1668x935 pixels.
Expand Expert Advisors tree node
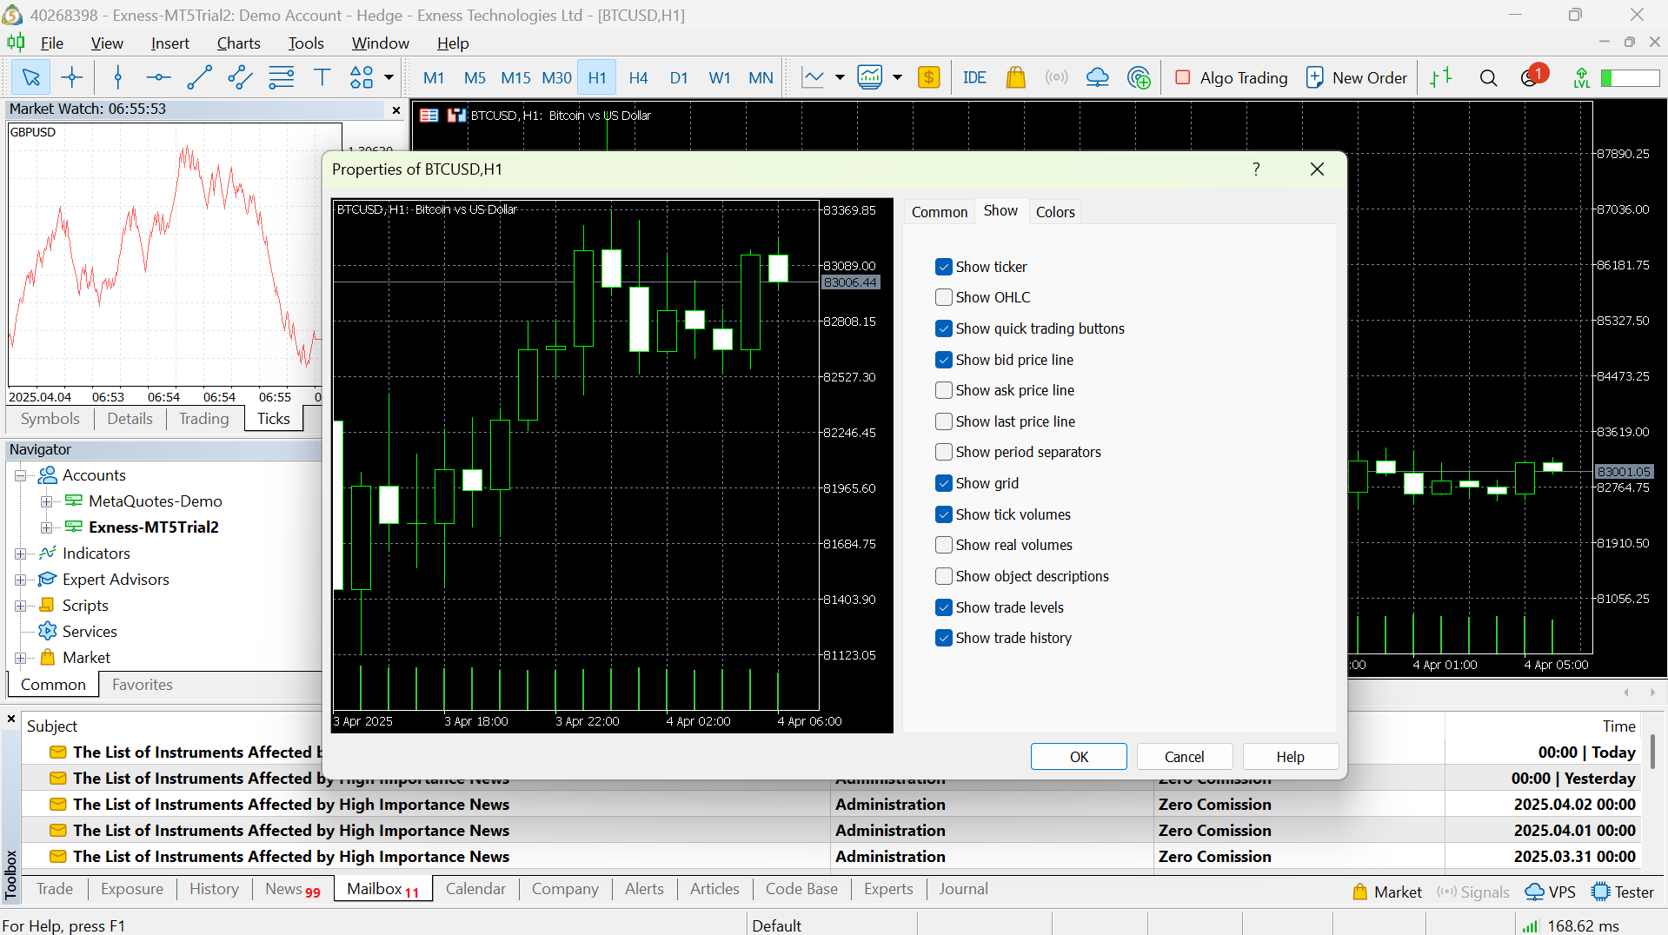pyautogui.click(x=21, y=580)
